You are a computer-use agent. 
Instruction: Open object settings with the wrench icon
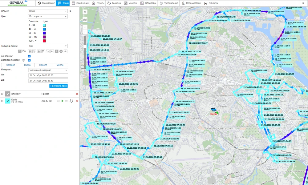click(71, 11)
